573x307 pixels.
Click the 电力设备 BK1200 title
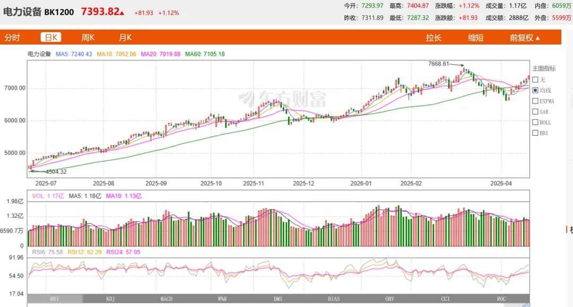click(x=39, y=12)
